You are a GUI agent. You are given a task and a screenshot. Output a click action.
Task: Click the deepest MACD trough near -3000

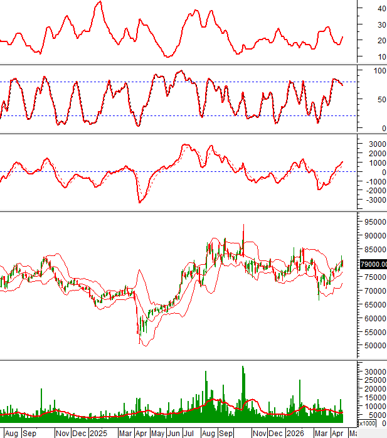(139, 202)
